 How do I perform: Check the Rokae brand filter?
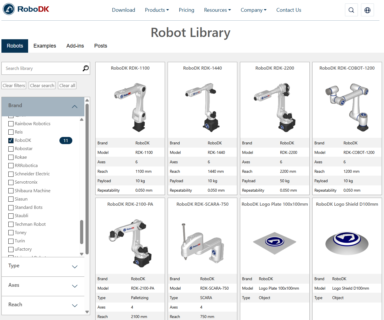coord(11,157)
